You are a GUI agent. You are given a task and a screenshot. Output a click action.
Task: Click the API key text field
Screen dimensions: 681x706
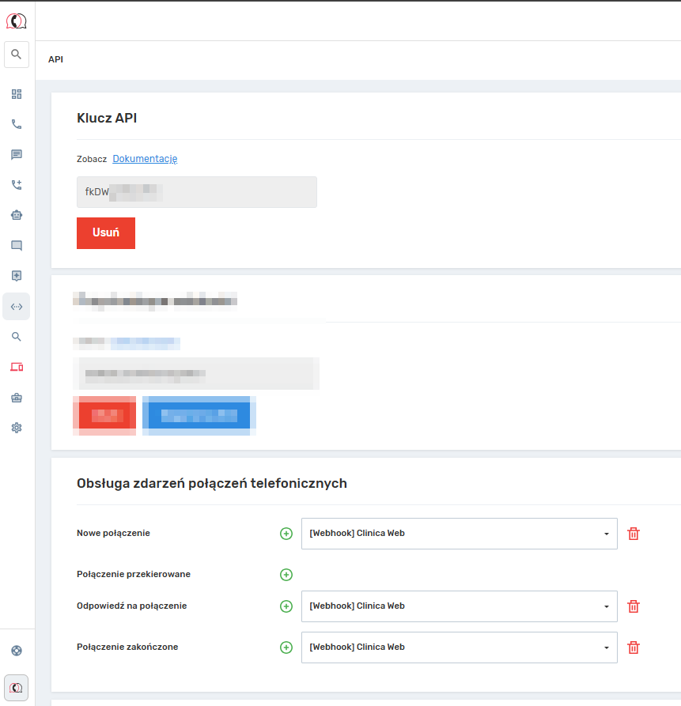[x=196, y=192]
